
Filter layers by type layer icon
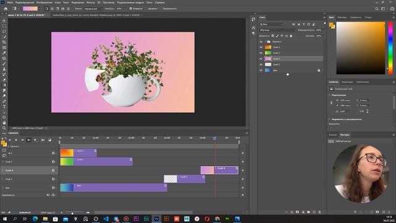(304, 24)
